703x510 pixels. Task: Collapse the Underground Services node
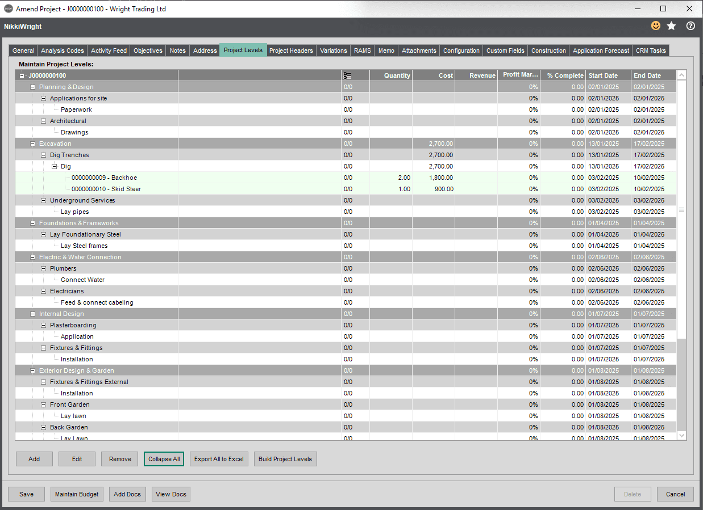[44, 200]
